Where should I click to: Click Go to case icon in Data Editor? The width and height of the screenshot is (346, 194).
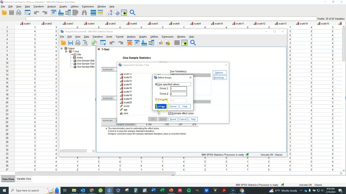[x=54, y=13]
